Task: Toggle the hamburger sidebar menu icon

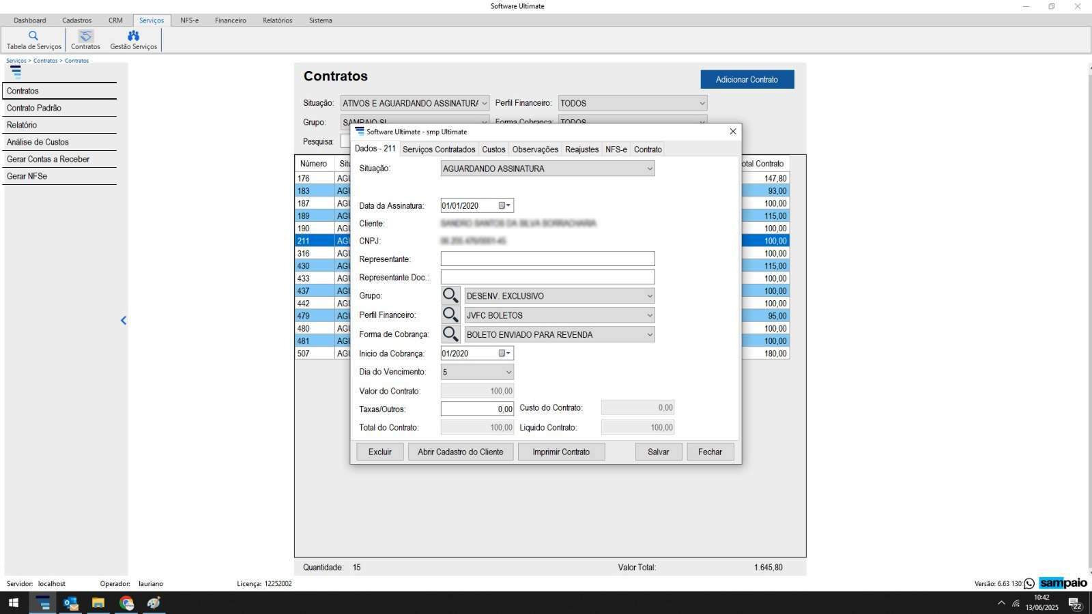Action: click(16, 72)
